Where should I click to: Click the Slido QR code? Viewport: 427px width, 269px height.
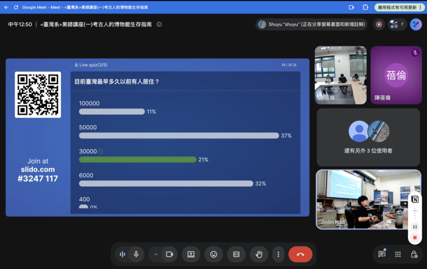[x=38, y=95]
